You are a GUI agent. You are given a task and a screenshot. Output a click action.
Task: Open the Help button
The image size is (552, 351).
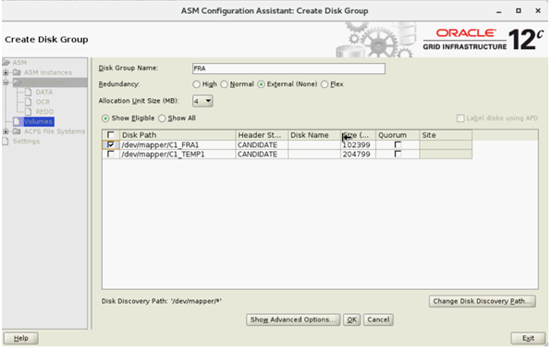click(x=21, y=338)
